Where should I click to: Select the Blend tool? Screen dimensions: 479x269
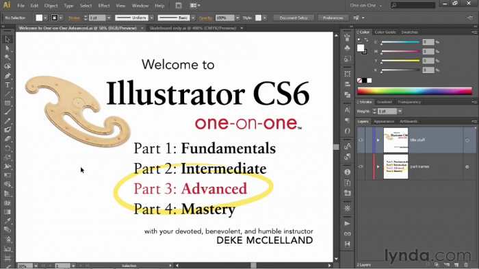[x=8, y=230]
